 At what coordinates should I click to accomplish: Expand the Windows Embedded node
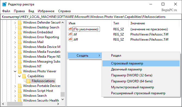tap(15, 32)
